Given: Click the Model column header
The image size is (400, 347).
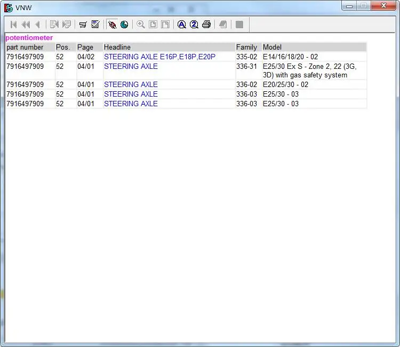Looking at the screenshot, I should click(x=272, y=47).
